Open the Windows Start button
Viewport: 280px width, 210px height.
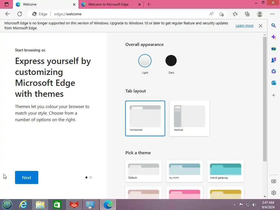[7, 205]
